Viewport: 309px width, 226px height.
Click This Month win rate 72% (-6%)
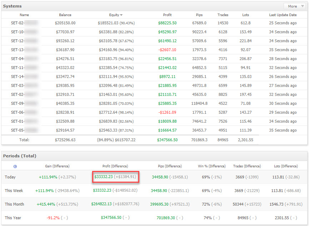click(211, 204)
